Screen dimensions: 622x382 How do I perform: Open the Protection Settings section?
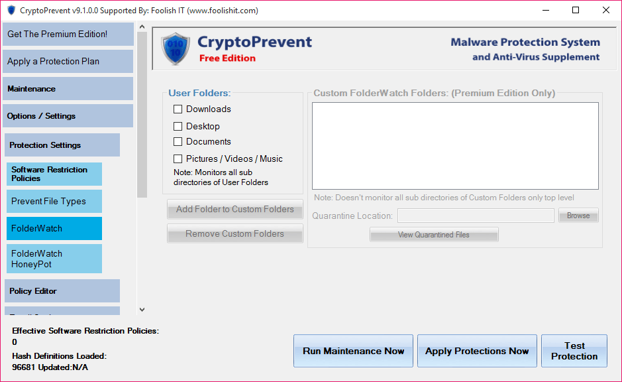point(62,145)
